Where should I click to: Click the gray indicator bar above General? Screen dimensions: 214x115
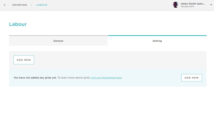[x=58, y=36]
